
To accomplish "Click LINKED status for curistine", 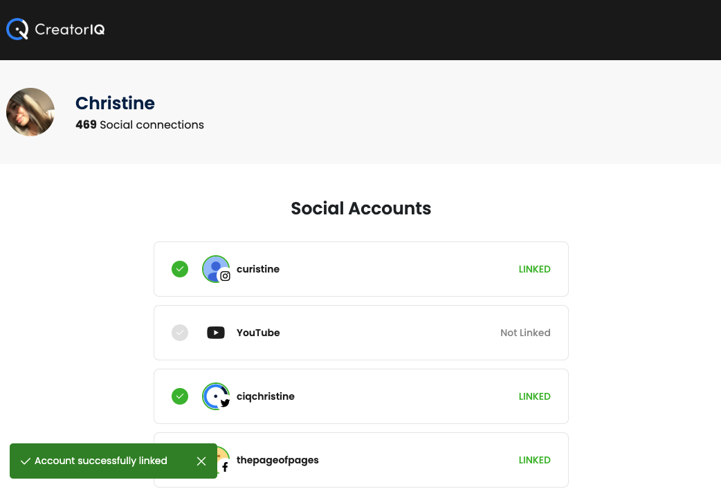I will [x=534, y=269].
